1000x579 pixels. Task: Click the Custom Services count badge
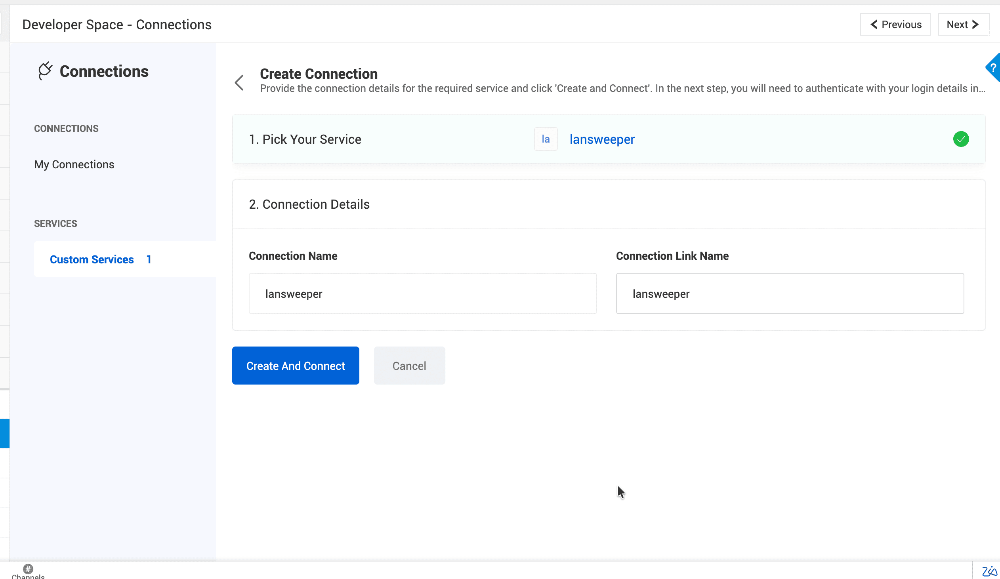(149, 259)
